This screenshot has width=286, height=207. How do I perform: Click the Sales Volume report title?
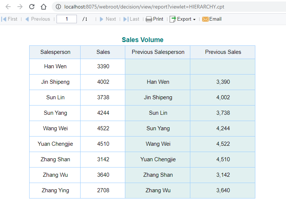click(142, 40)
